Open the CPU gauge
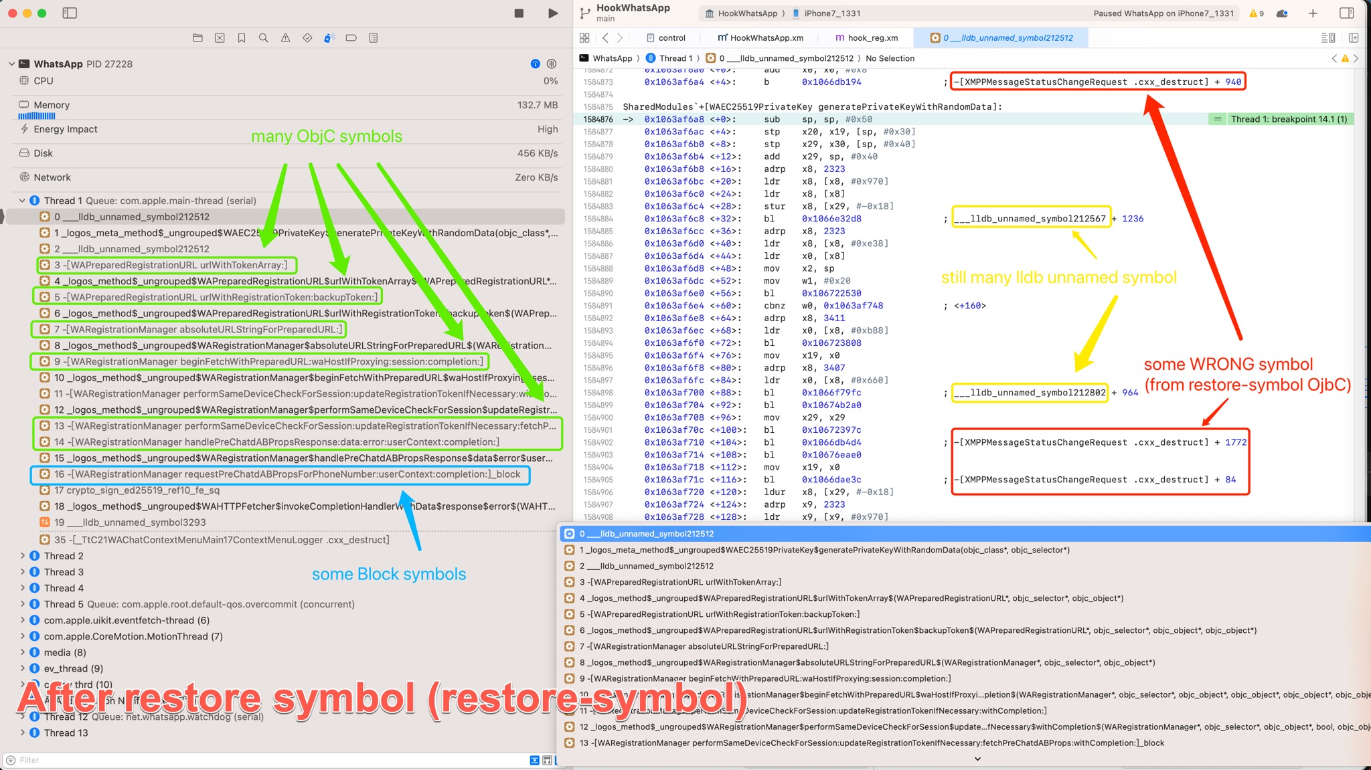 tap(288, 81)
